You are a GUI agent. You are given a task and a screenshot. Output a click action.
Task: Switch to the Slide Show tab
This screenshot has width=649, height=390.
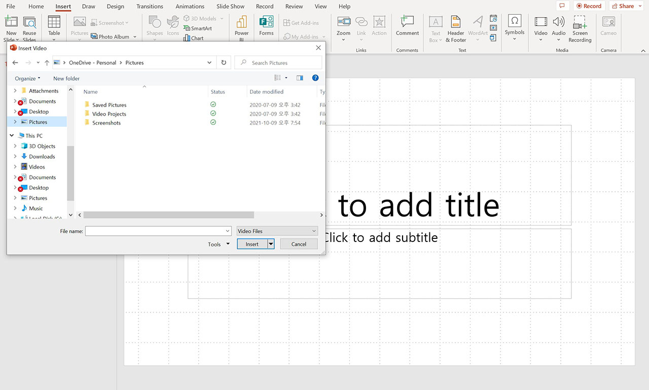click(x=230, y=6)
